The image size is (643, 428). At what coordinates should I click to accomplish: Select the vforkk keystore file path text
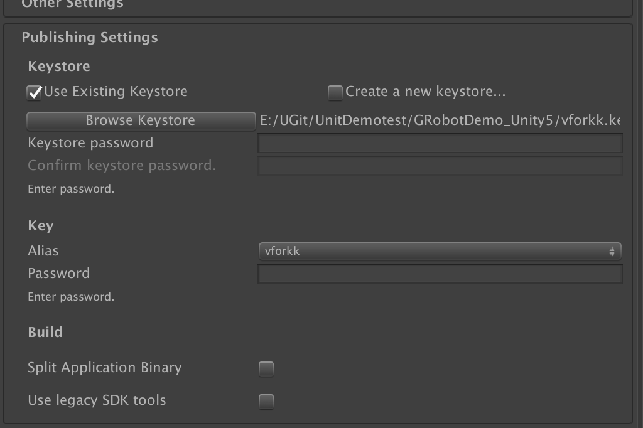[440, 120]
